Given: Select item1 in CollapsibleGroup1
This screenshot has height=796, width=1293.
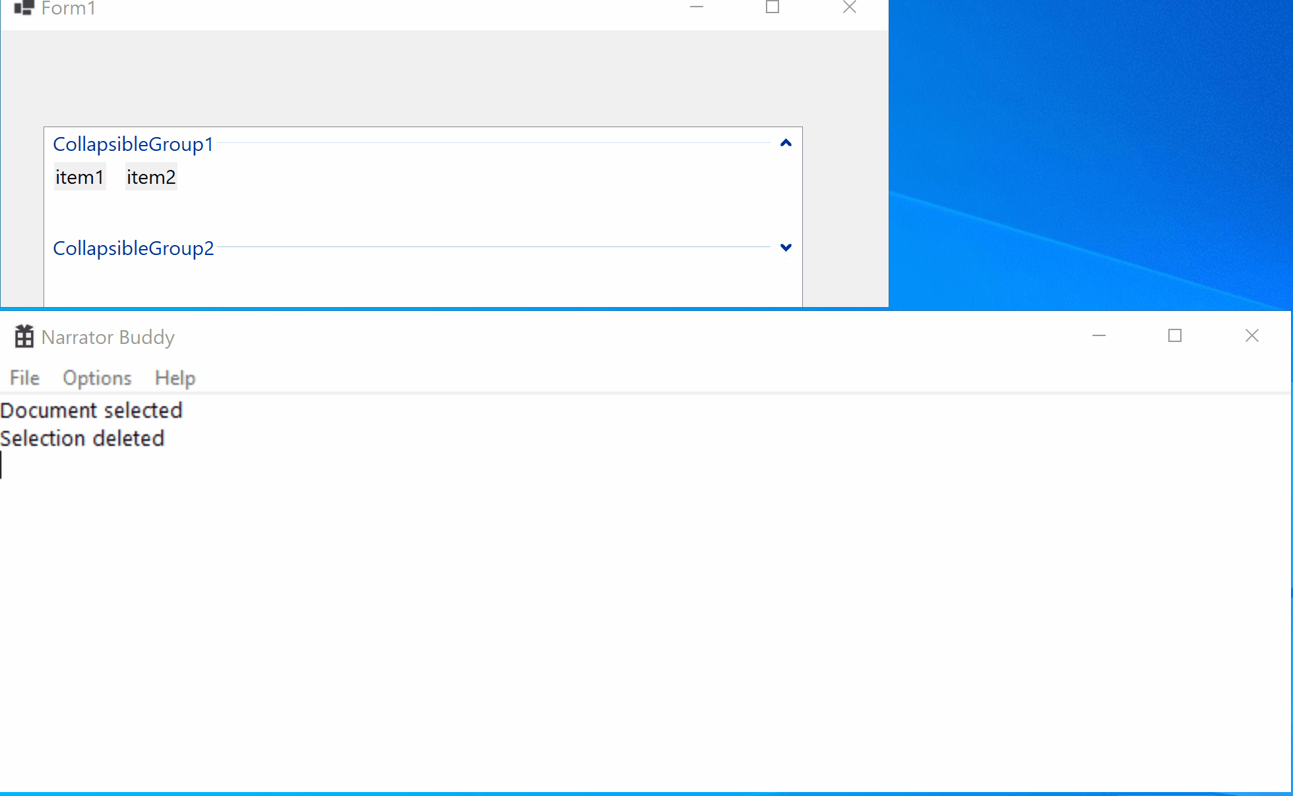Looking at the screenshot, I should point(79,177).
